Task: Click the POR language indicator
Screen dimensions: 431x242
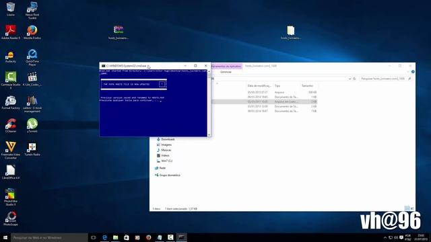Action: 408,237
